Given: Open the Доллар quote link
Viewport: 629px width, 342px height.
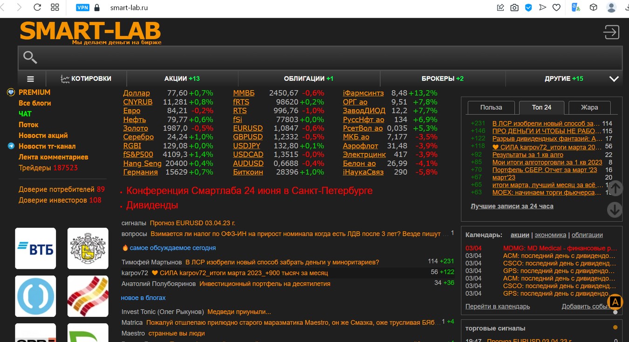Looking at the screenshot, I should (137, 93).
